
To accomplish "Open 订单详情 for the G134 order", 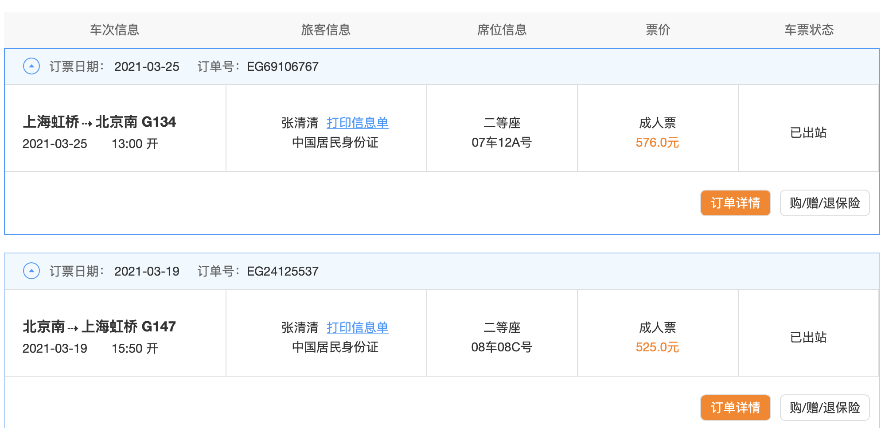I will 735,203.
